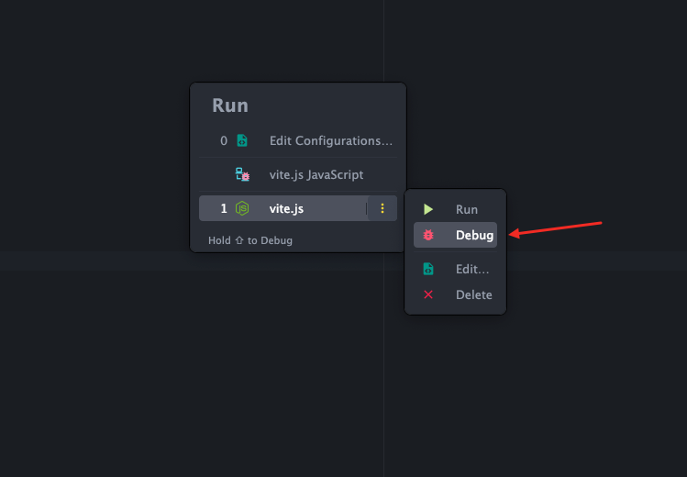Click the Node.js icon beside vite.js
Viewport: 687px width, 477px height.
click(242, 208)
